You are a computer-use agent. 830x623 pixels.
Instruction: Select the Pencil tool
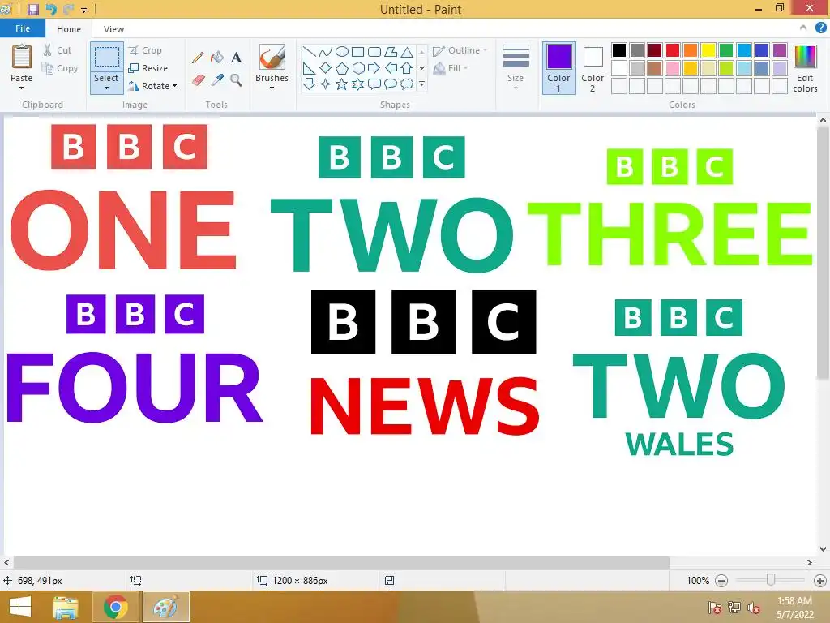(x=198, y=58)
